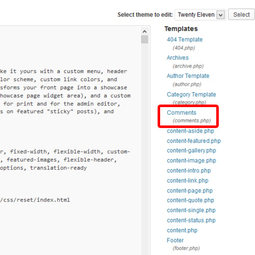Open the Twenty Eleven theme dropdown
255x255 pixels.
tap(200, 15)
